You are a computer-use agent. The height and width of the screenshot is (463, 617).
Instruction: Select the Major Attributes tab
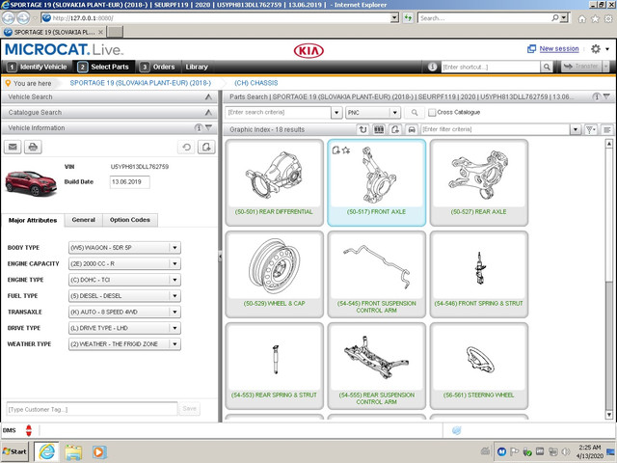tap(33, 221)
